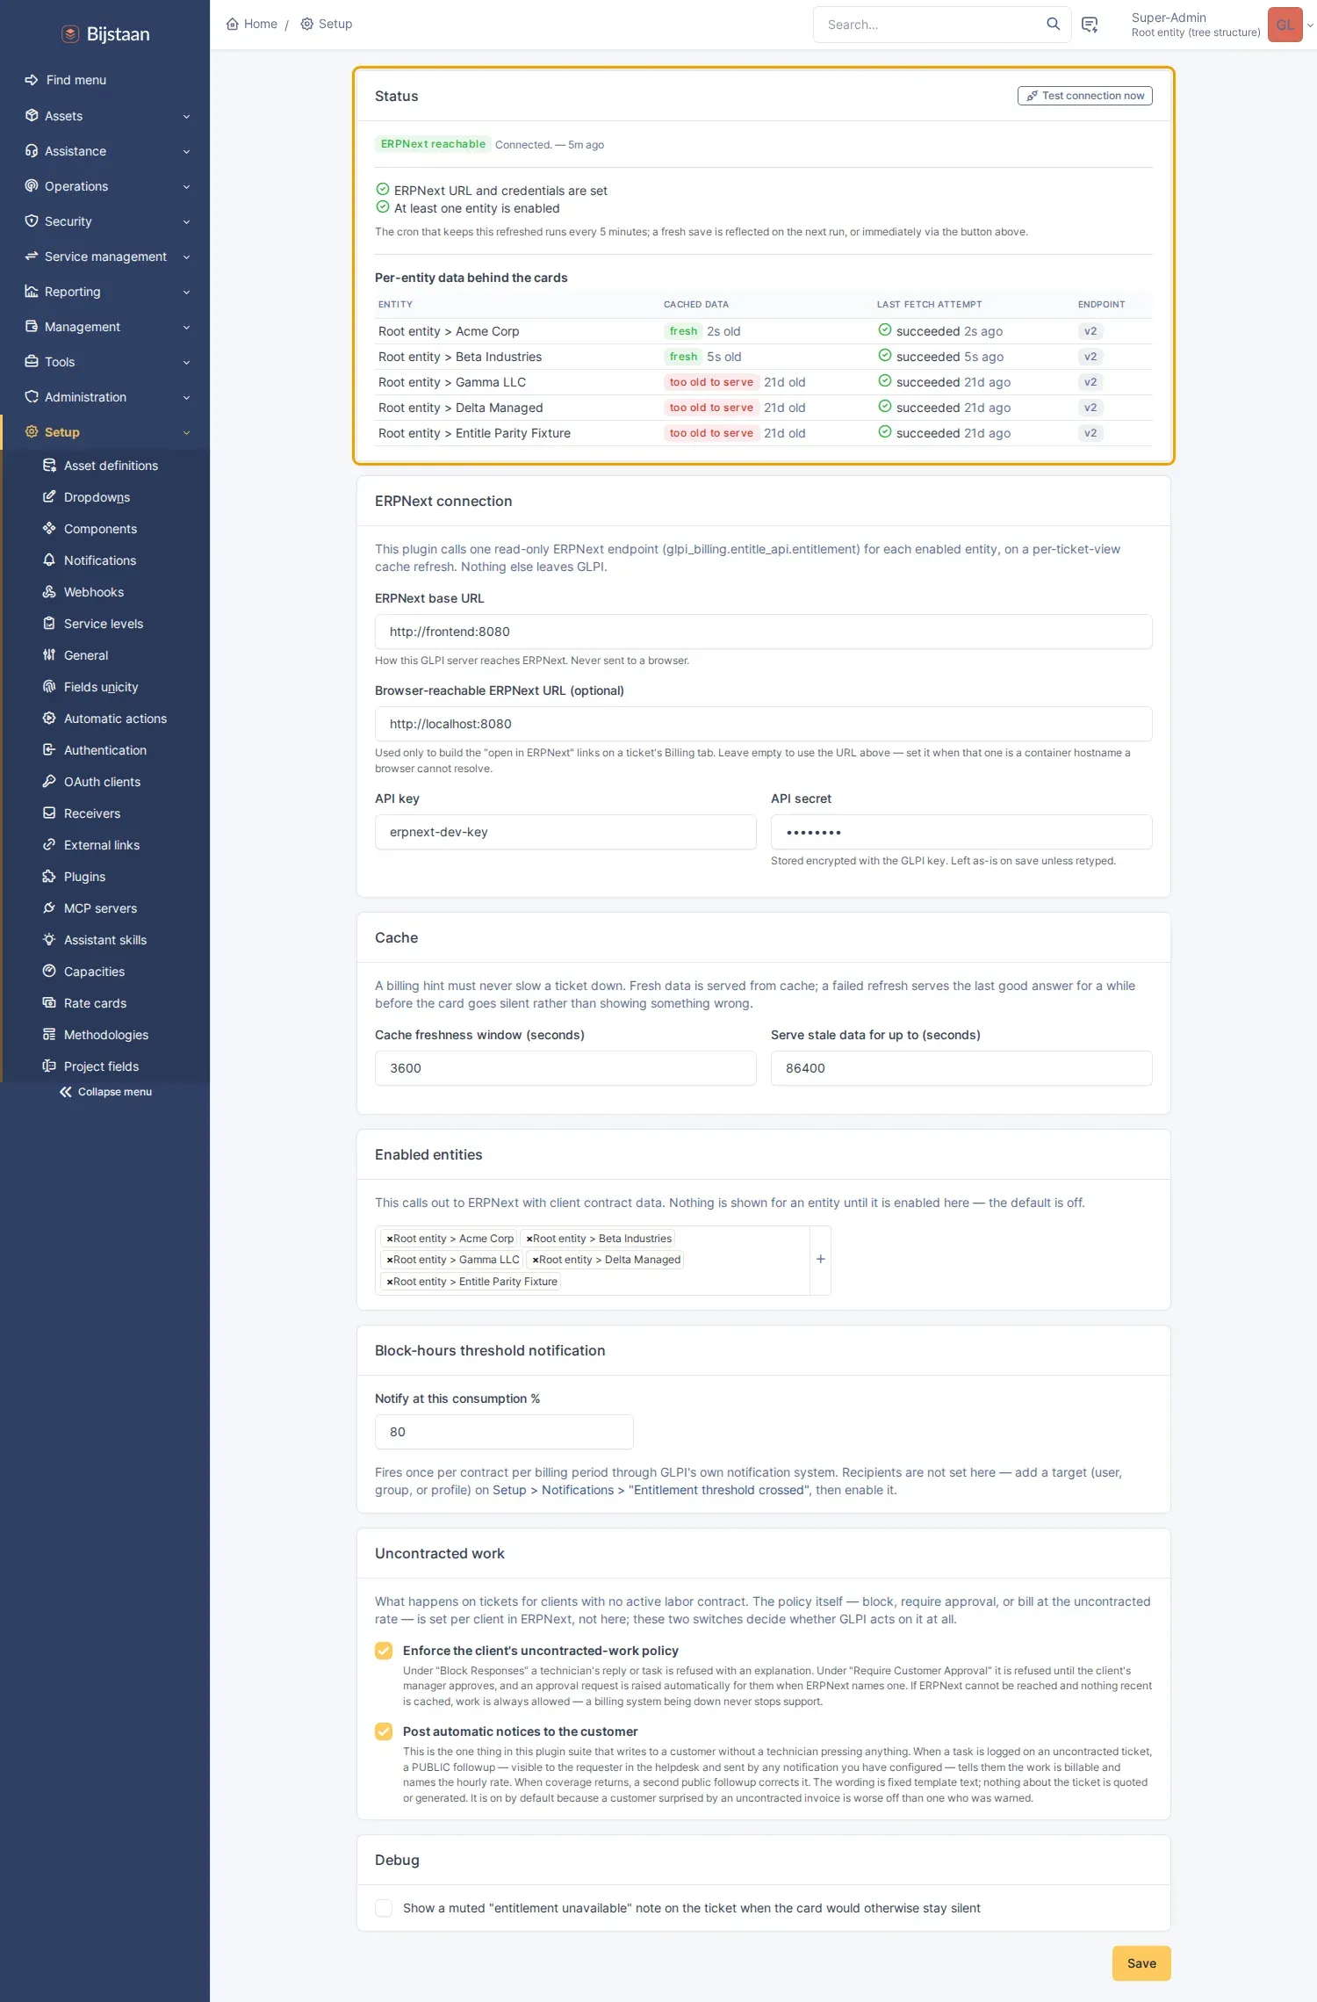Collapse the Setup sidebar section

[105, 432]
